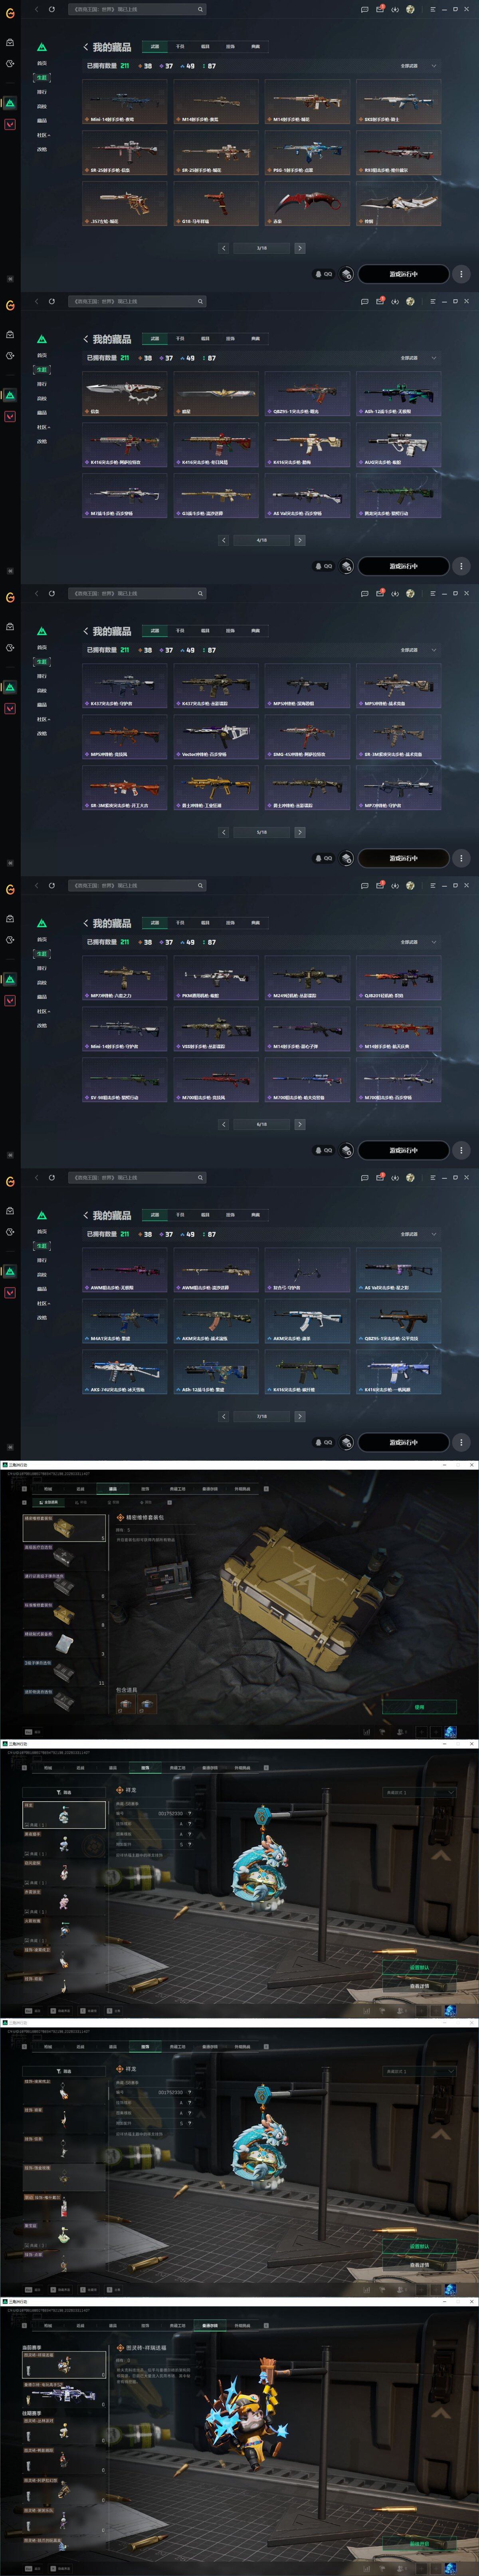Select 改枪 in the page 5/18 window's sidebar
The height and width of the screenshot is (2576, 479).
42,733
